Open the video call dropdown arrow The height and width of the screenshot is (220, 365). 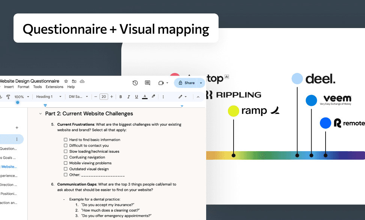[x=167, y=83]
